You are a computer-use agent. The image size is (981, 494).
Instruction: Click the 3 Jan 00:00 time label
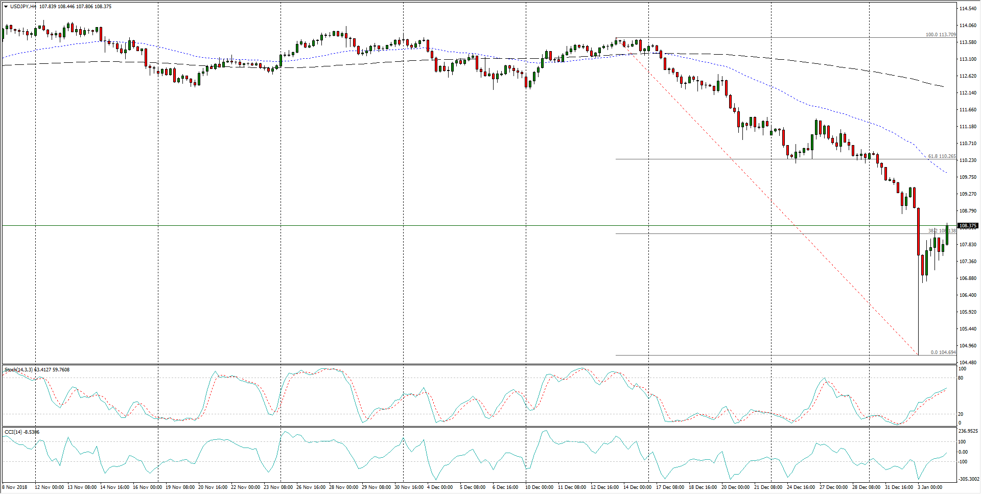[x=929, y=487]
